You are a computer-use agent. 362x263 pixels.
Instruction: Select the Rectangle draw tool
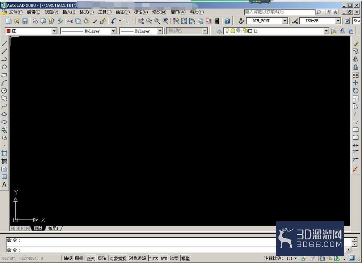4,75
